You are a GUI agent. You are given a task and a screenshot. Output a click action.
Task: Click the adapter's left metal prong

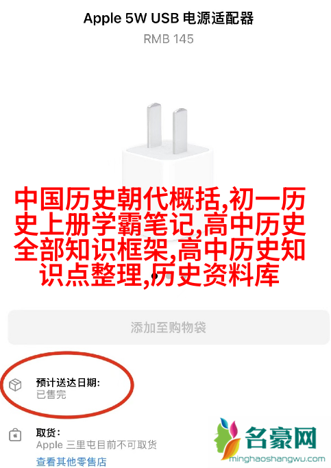tap(154, 125)
